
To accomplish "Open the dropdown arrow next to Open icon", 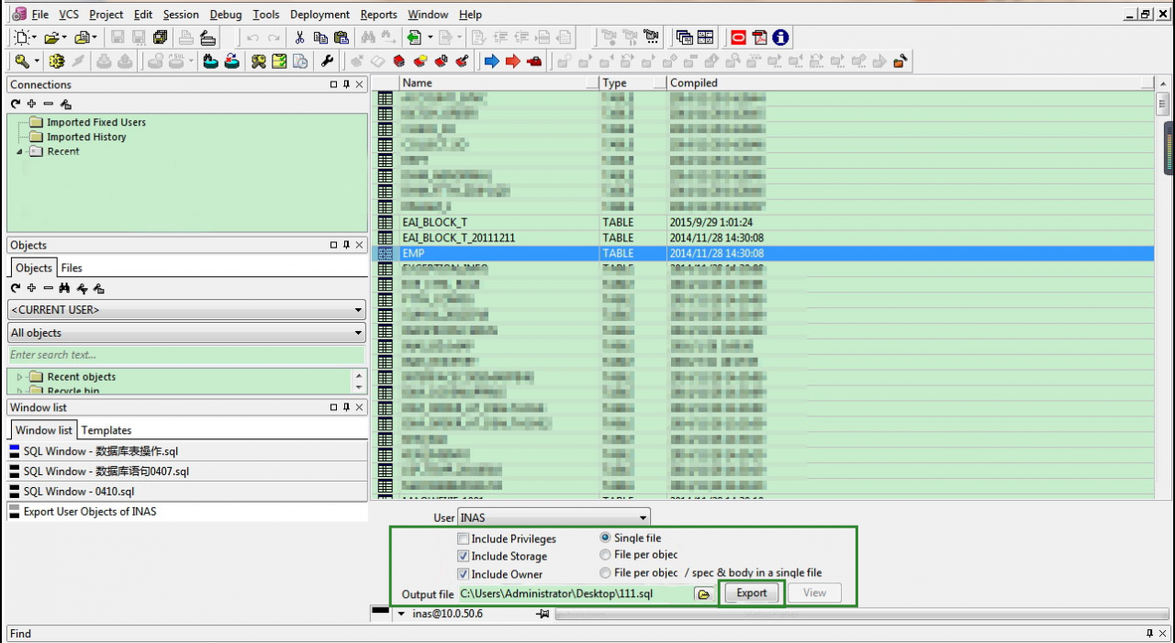I will click(64, 38).
